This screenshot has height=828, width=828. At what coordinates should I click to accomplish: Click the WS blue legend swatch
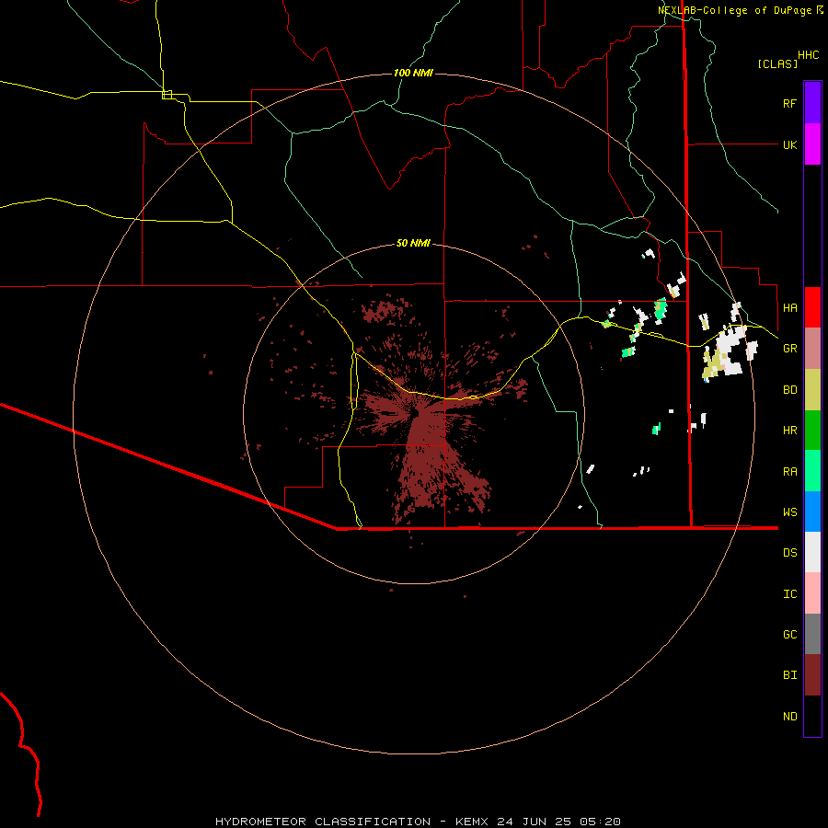click(x=812, y=512)
